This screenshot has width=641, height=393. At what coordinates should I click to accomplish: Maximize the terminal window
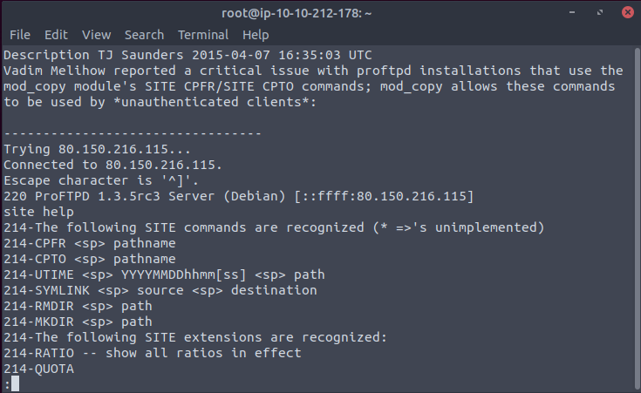coord(600,13)
